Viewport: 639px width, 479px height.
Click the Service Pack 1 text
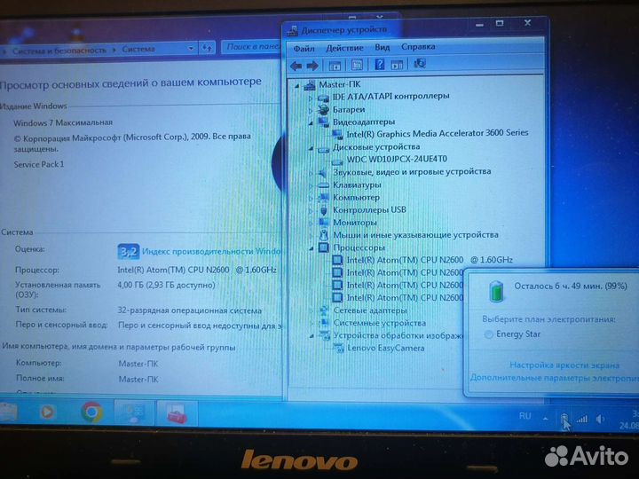click(39, 165)
